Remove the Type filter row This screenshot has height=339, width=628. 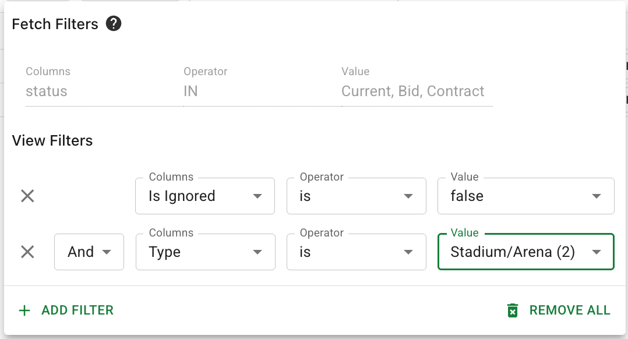27,252
